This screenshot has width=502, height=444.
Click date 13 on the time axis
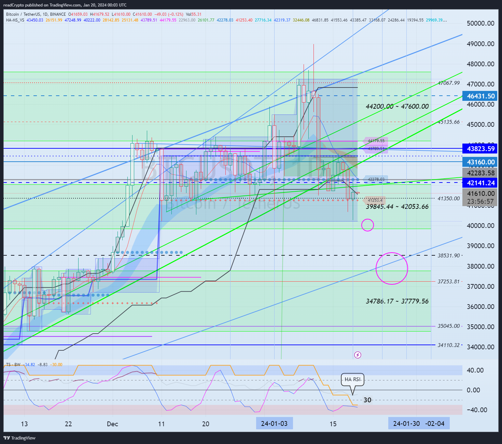24,424
